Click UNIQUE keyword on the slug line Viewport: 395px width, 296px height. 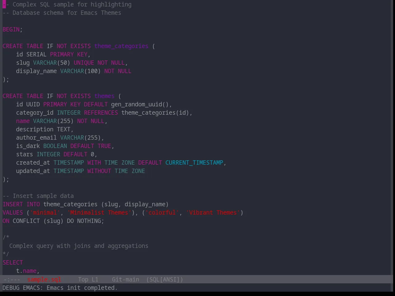coord(84,63)
